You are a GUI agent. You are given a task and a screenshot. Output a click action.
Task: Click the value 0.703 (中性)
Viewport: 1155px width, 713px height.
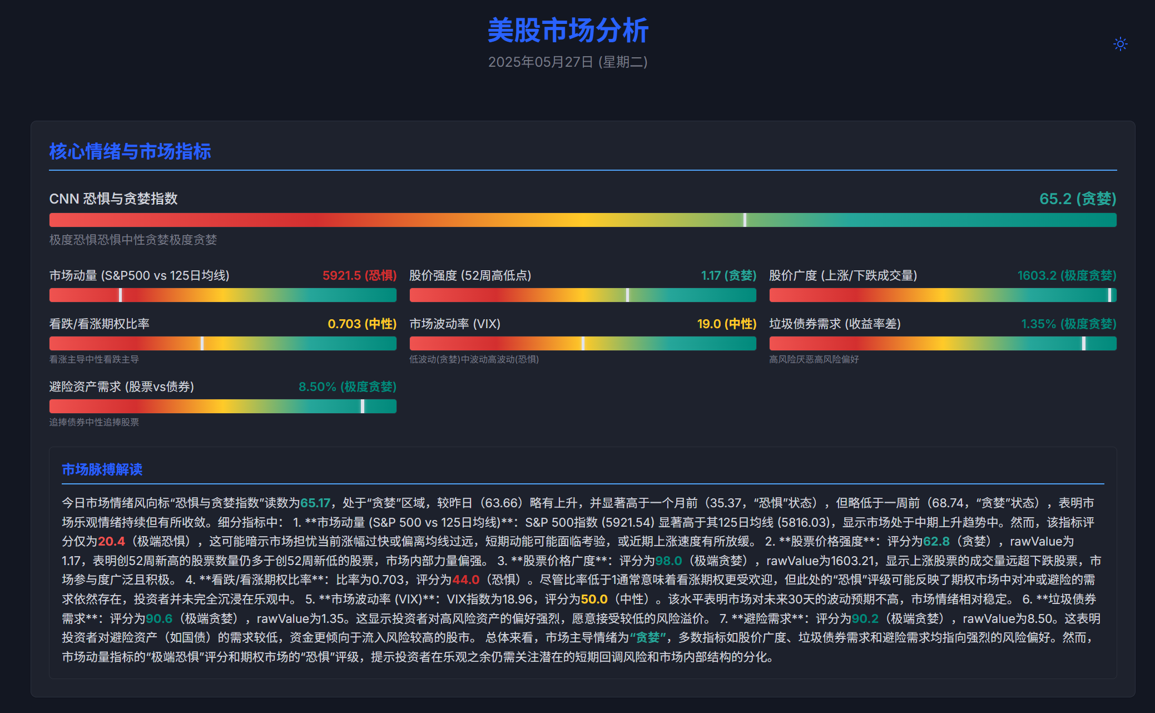pyautogui.click(x=362, y=324)
